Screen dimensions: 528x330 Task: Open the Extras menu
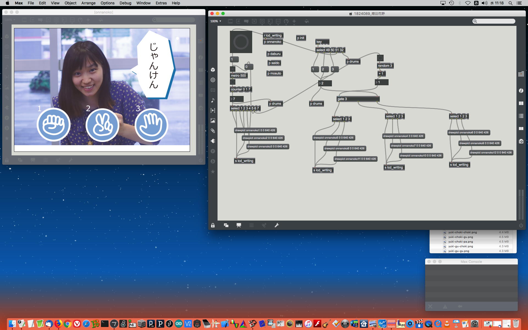(161, 3)
